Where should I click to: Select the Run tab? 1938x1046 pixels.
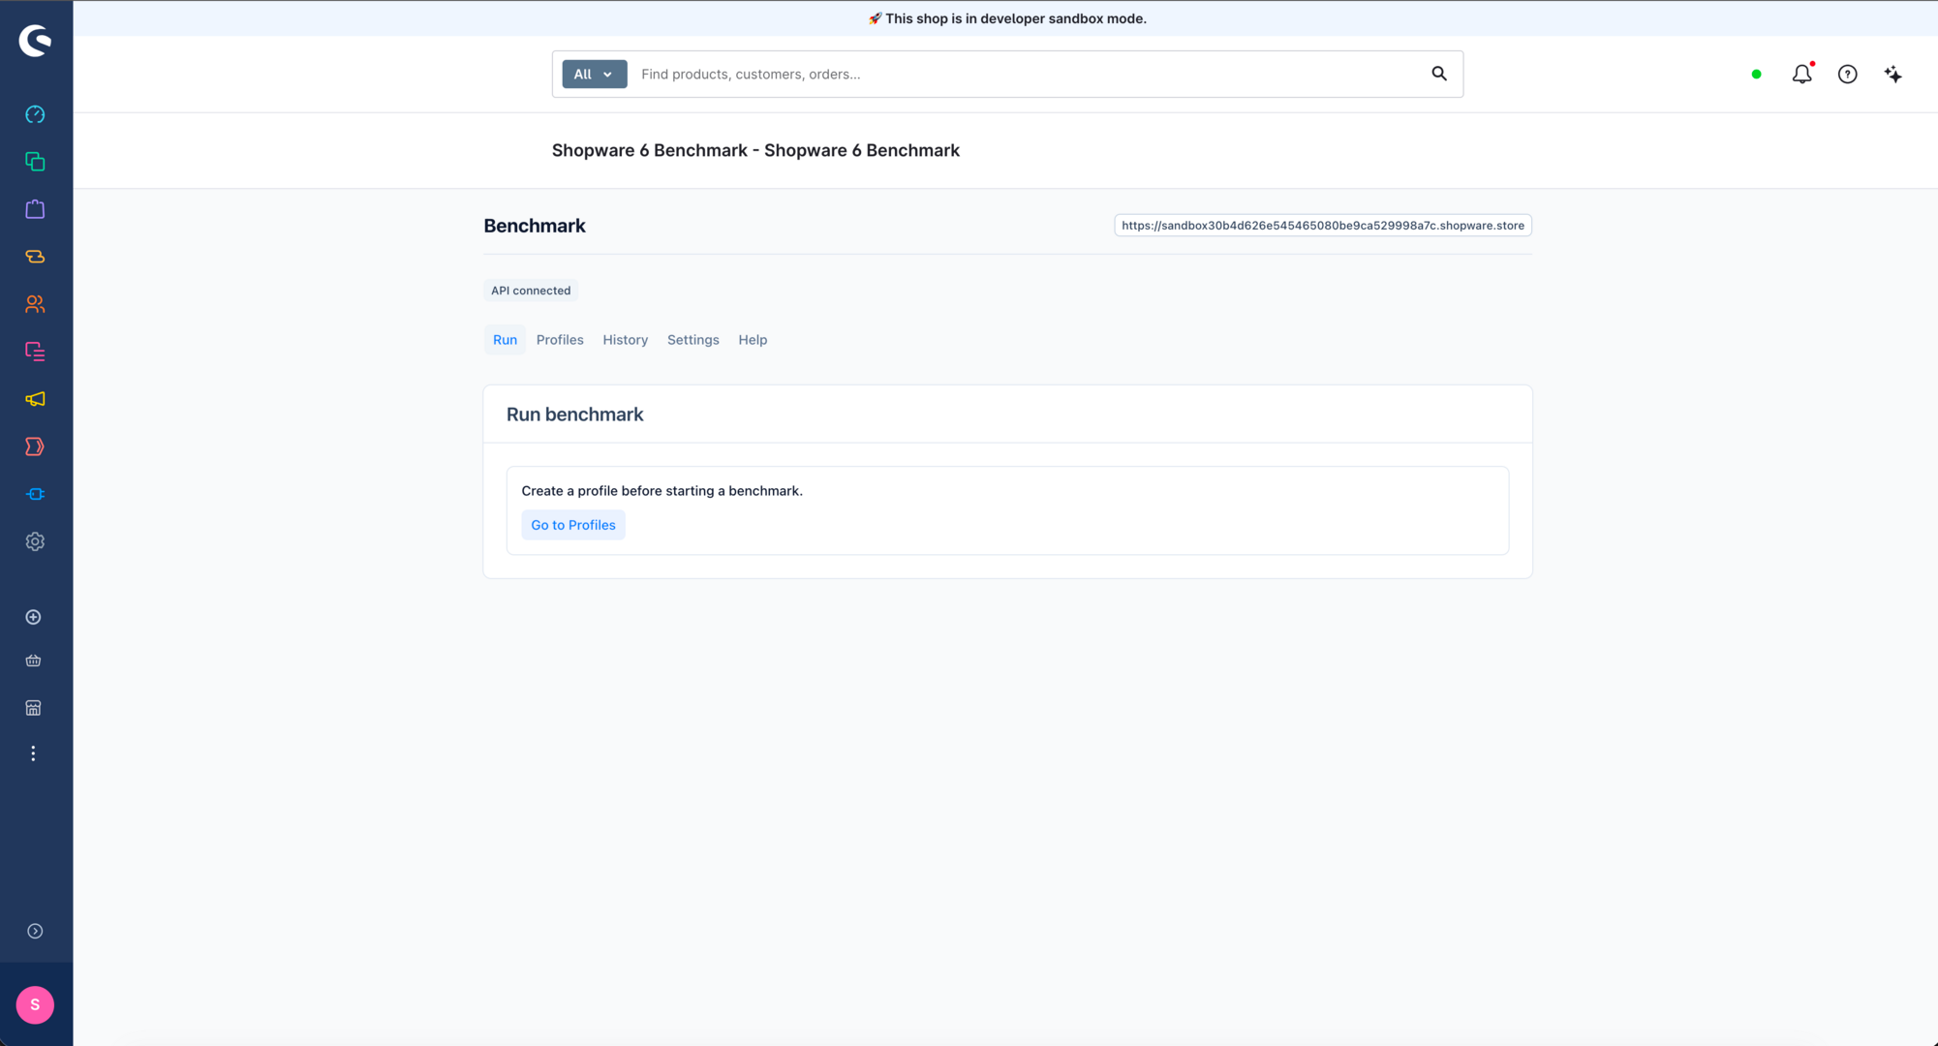tap(505, 340)
